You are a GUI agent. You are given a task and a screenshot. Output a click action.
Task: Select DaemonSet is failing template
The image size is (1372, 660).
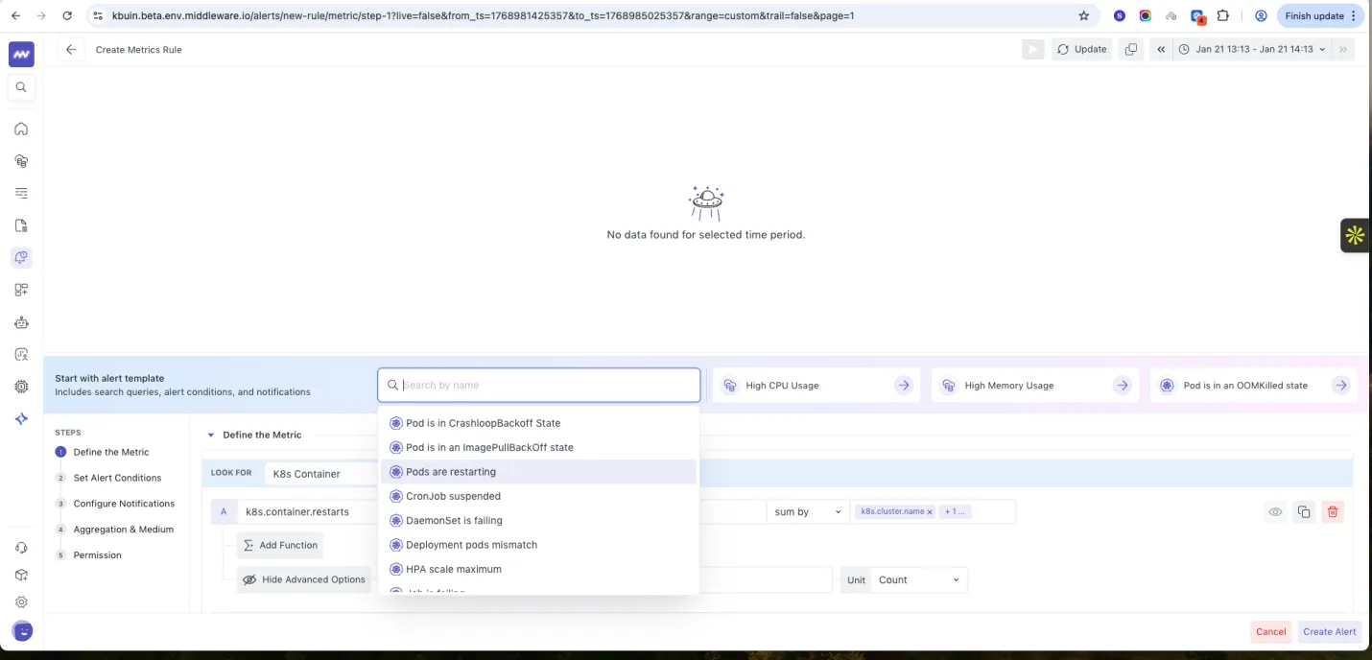[x=538, y=520]
